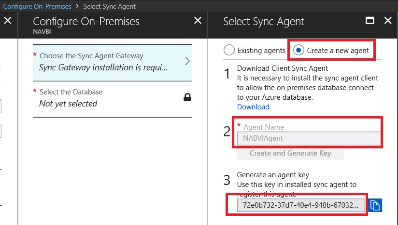Viewport: 398px width, 225px height.
Task: Click the Agent Name input field
Action: (309, 138)
